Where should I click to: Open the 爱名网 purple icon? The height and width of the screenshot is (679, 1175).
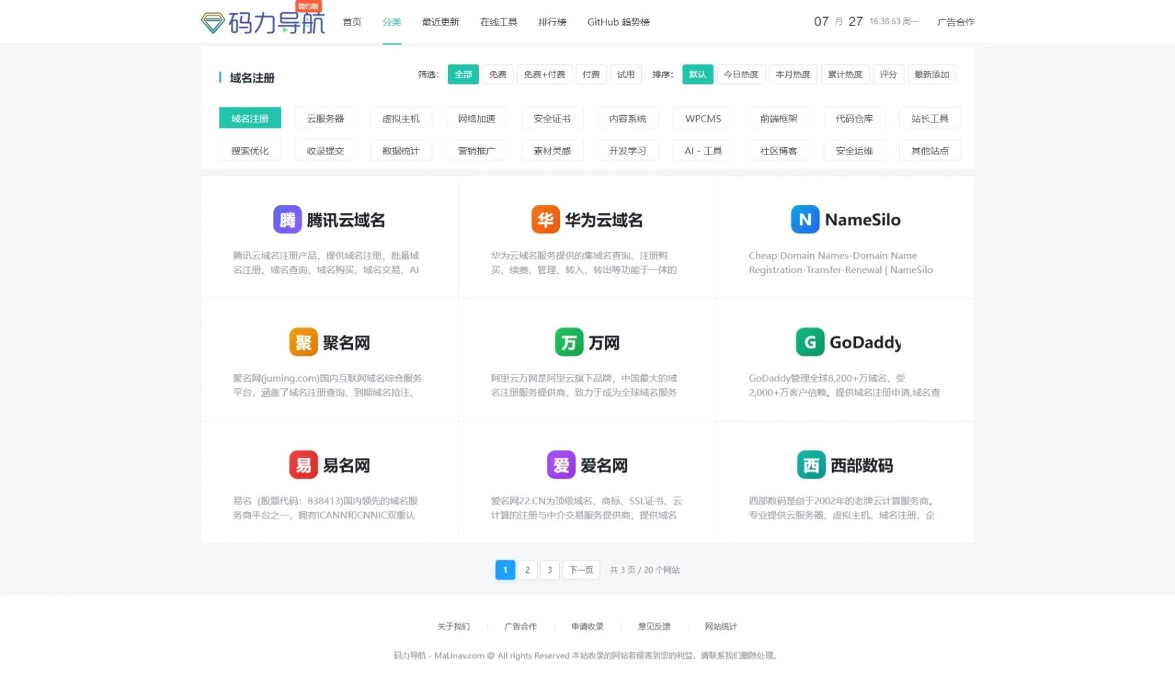point(561,465)
